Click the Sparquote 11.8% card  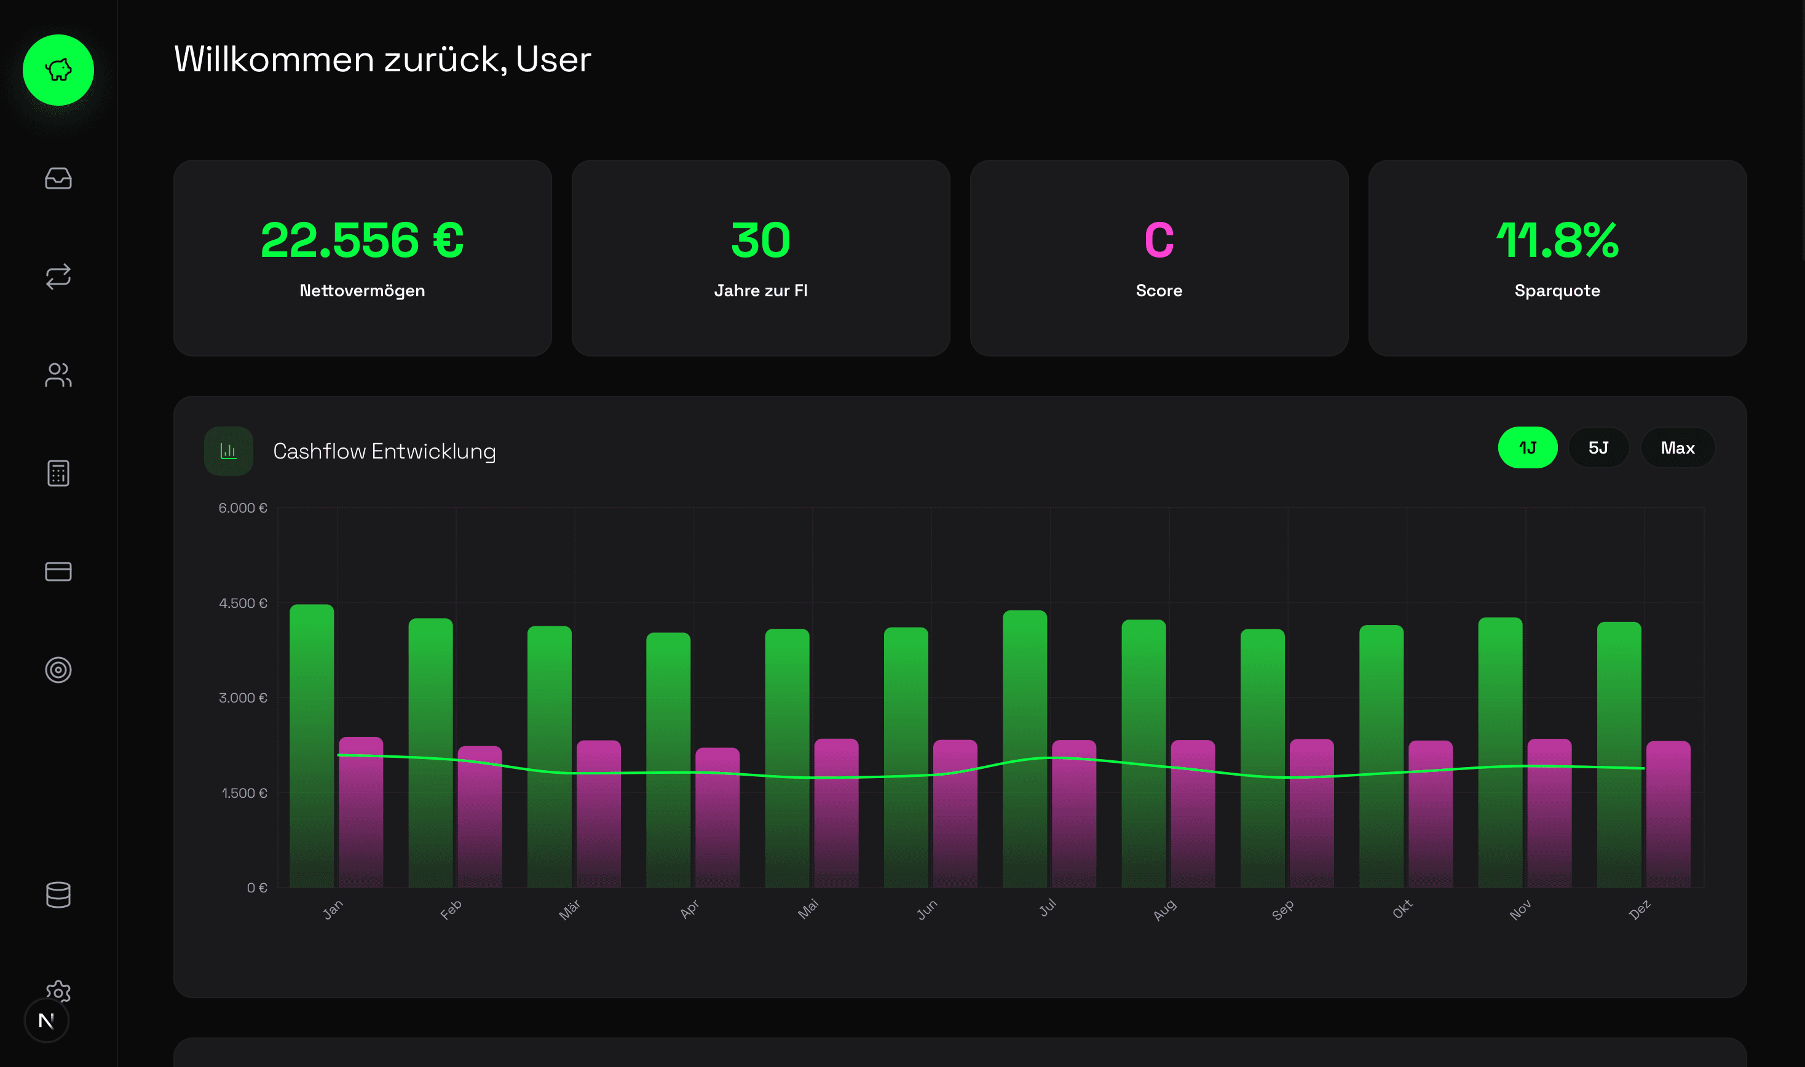(1557, 258)
